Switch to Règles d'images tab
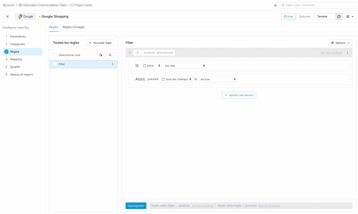Viewport: 358px width, 214px height. [x=73, y=27]
